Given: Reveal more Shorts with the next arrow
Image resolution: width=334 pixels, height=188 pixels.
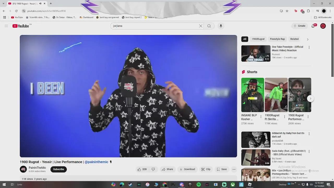Looking at the screenshot, I should (x=310, y=98).
